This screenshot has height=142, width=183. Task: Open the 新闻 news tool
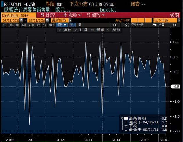click(x=98, y=30)
